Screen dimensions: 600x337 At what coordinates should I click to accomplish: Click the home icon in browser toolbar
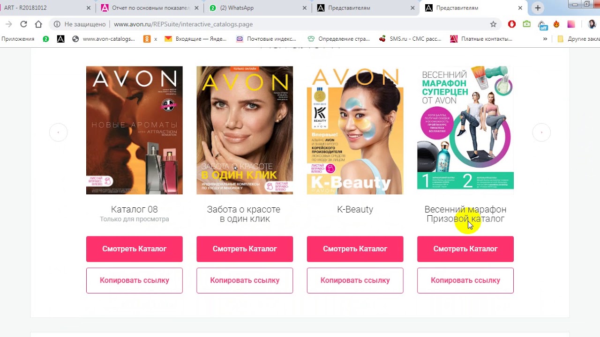click(x=38, y=24)
